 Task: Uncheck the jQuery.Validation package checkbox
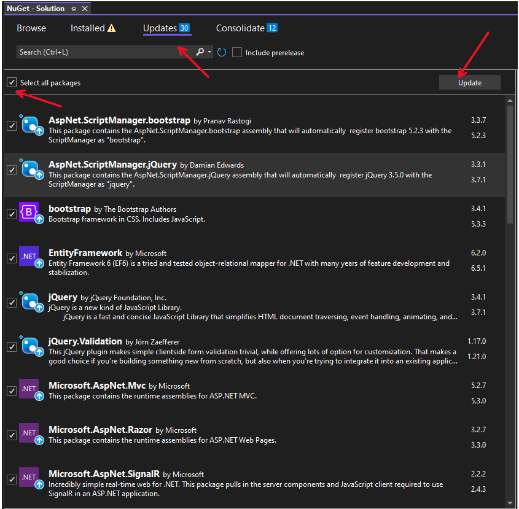pyautogui.click(x=12, y=346)
